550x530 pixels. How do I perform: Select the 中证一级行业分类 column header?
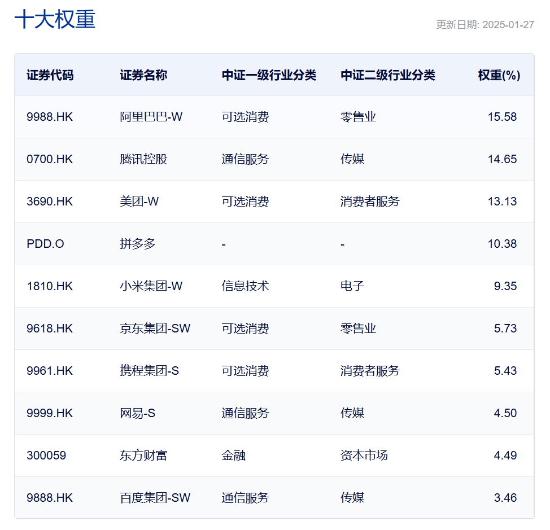coord(269,75)
